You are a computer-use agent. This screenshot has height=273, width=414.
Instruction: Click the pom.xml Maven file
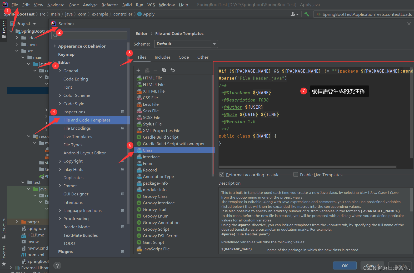(36, 255)
